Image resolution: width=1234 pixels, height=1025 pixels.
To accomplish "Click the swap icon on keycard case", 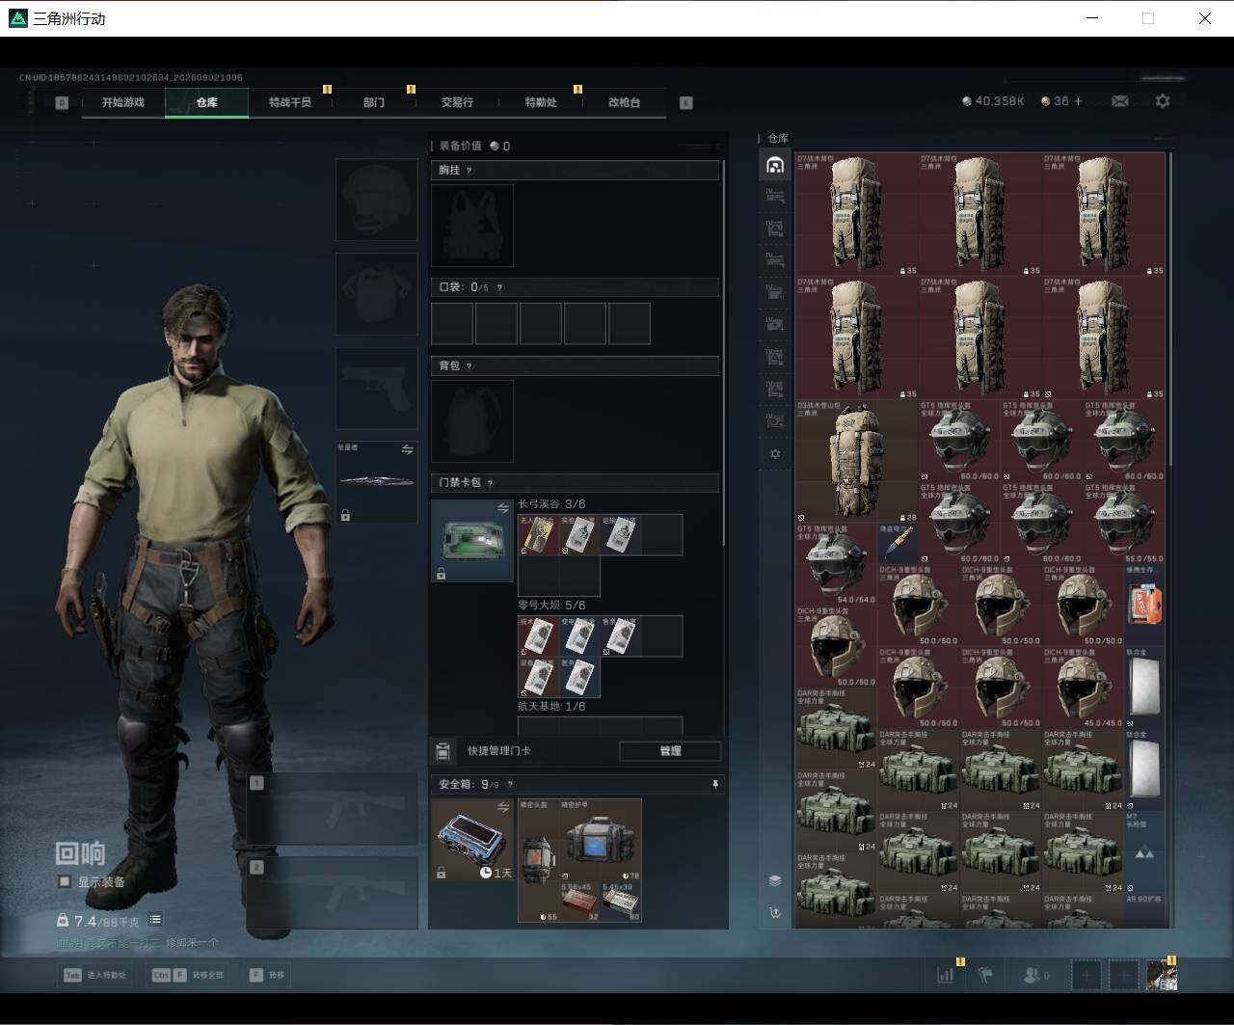I will [502, 509].
